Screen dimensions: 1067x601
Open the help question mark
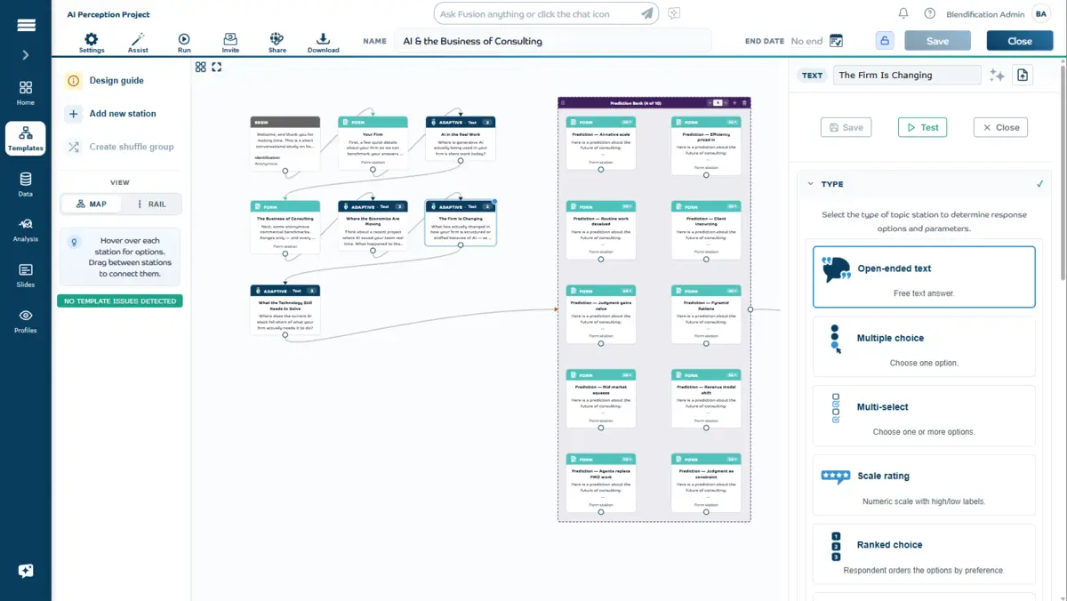pos(930,13)
